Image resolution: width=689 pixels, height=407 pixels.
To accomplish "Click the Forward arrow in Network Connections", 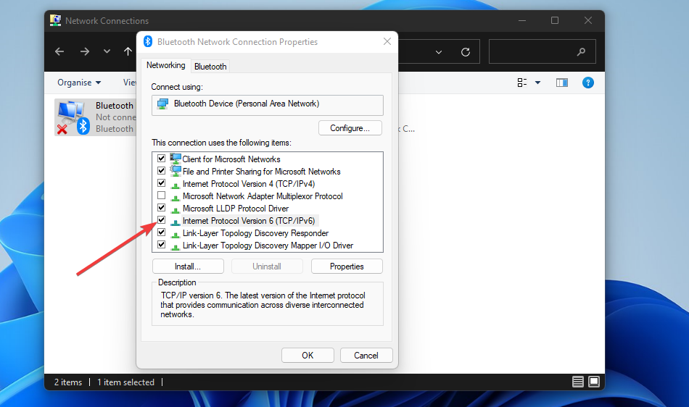I will pos(84,51).
